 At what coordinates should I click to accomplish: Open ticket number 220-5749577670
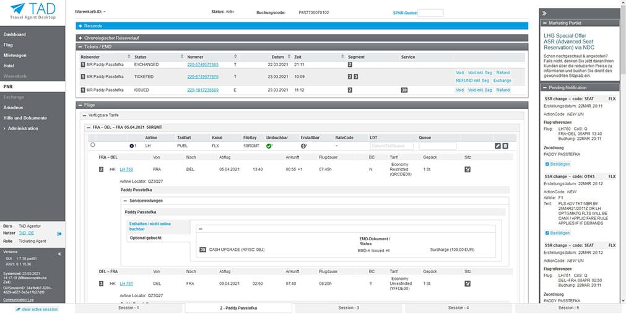(202, 77)
